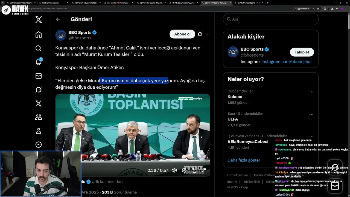Open Gizlilik Politikası footer link
Image resolution: width=350 pixels, height=197 pixels.
click(265, 175)
